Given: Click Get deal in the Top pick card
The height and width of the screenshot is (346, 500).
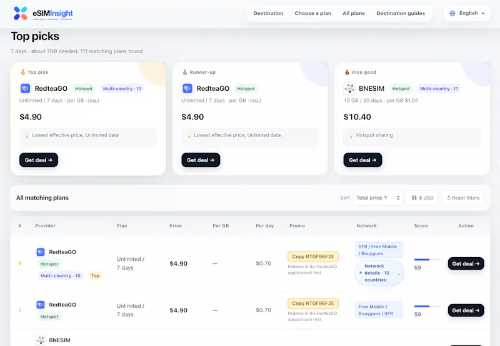Looking at the screenshot, I should (x=39, y=160).
